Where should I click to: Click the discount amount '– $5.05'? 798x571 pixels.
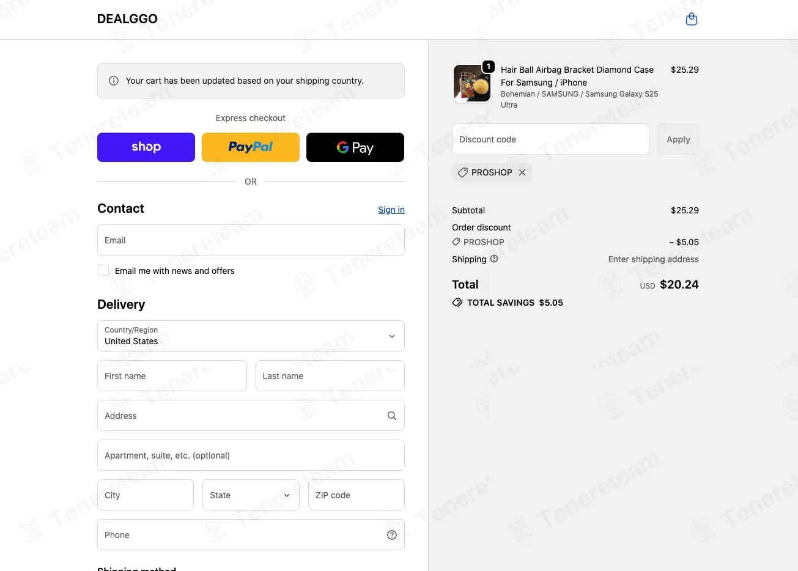(x=684, y=242)
